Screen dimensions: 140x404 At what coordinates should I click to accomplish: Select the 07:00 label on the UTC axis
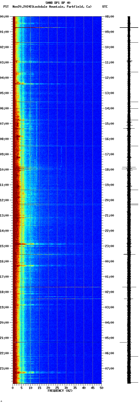click(x=110, y=369)
